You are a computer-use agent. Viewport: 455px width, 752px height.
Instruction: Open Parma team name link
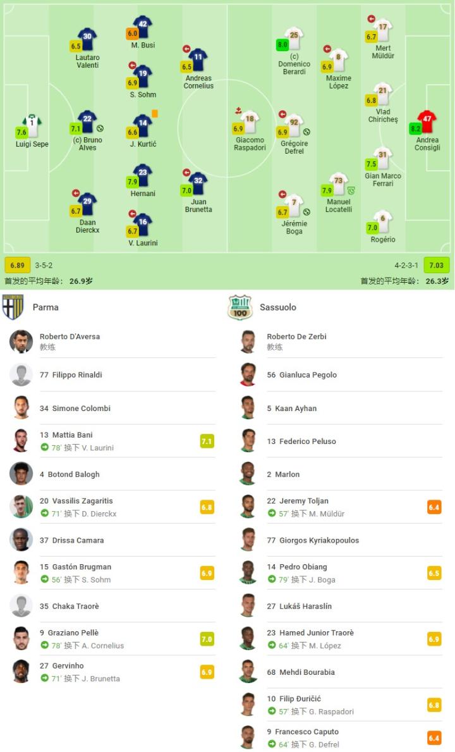click(x=45, y=307)
